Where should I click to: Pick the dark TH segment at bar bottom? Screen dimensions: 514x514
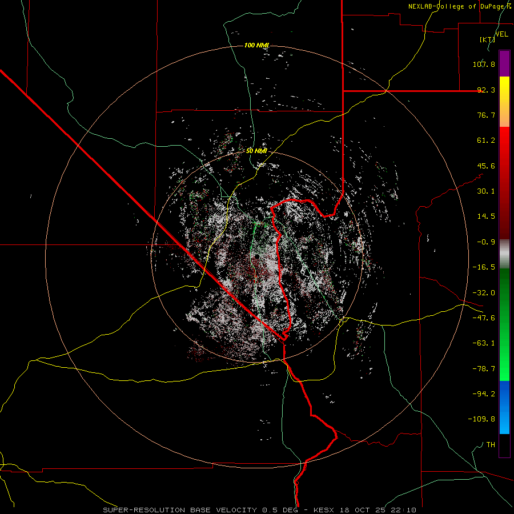(504, 445)
